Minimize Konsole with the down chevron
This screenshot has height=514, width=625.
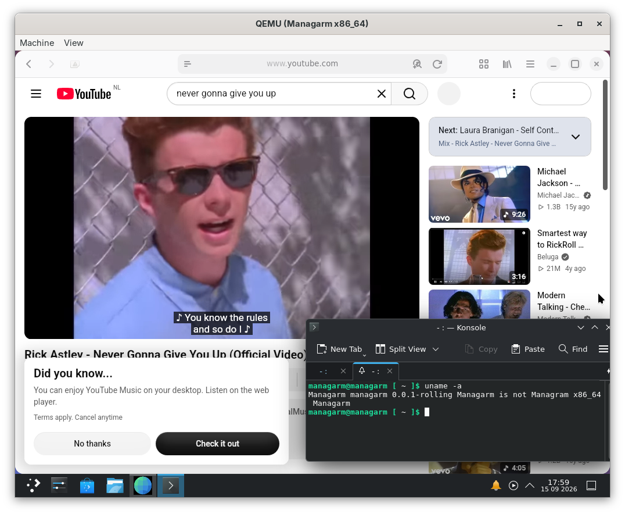(581, 327)
